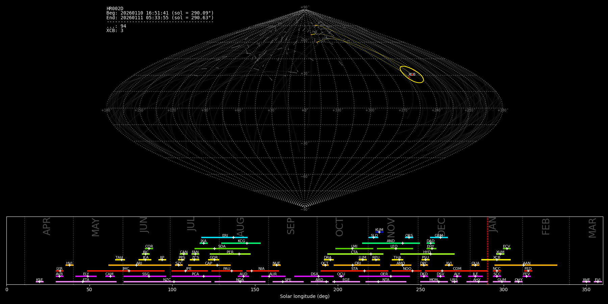Click the AAN shower label

(527, 263)
